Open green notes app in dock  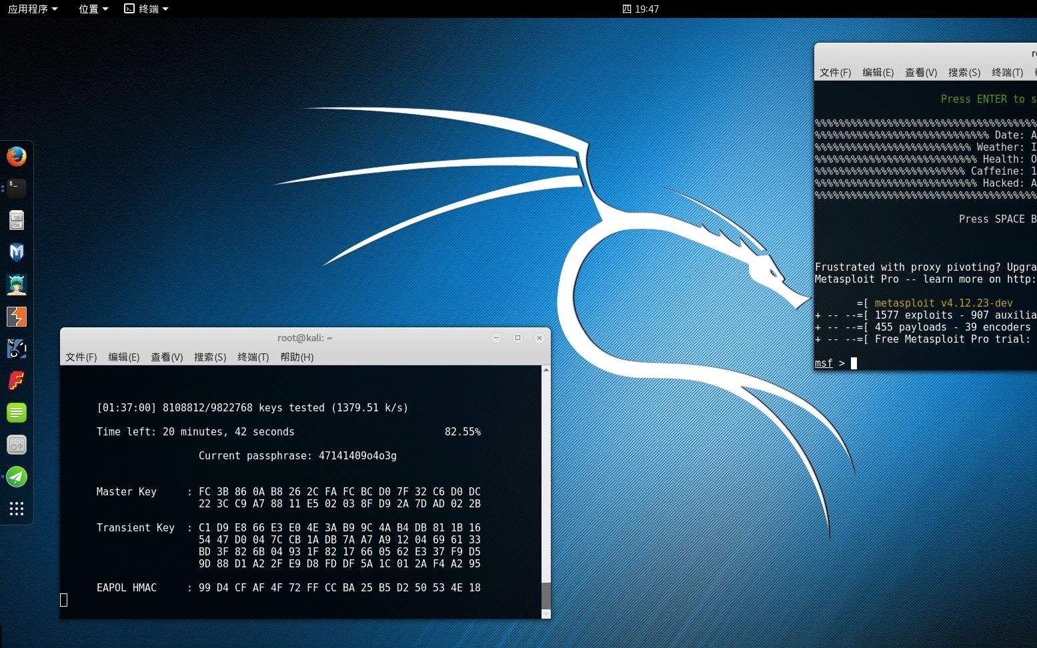coord(17,413)
